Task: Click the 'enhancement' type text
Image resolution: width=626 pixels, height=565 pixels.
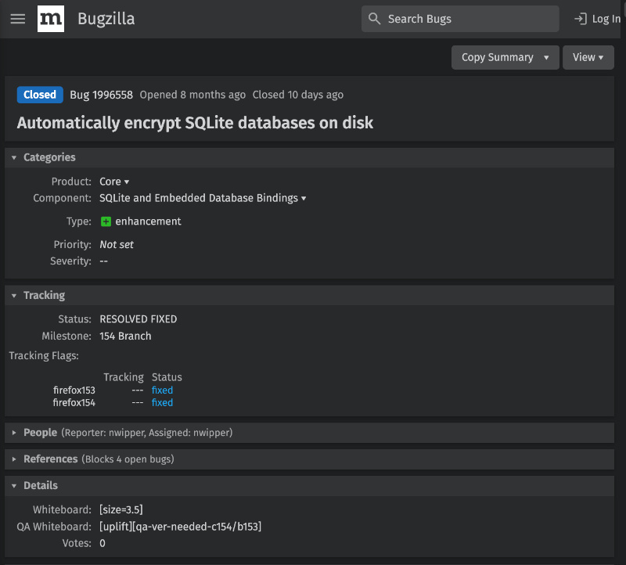Action: 148,221
